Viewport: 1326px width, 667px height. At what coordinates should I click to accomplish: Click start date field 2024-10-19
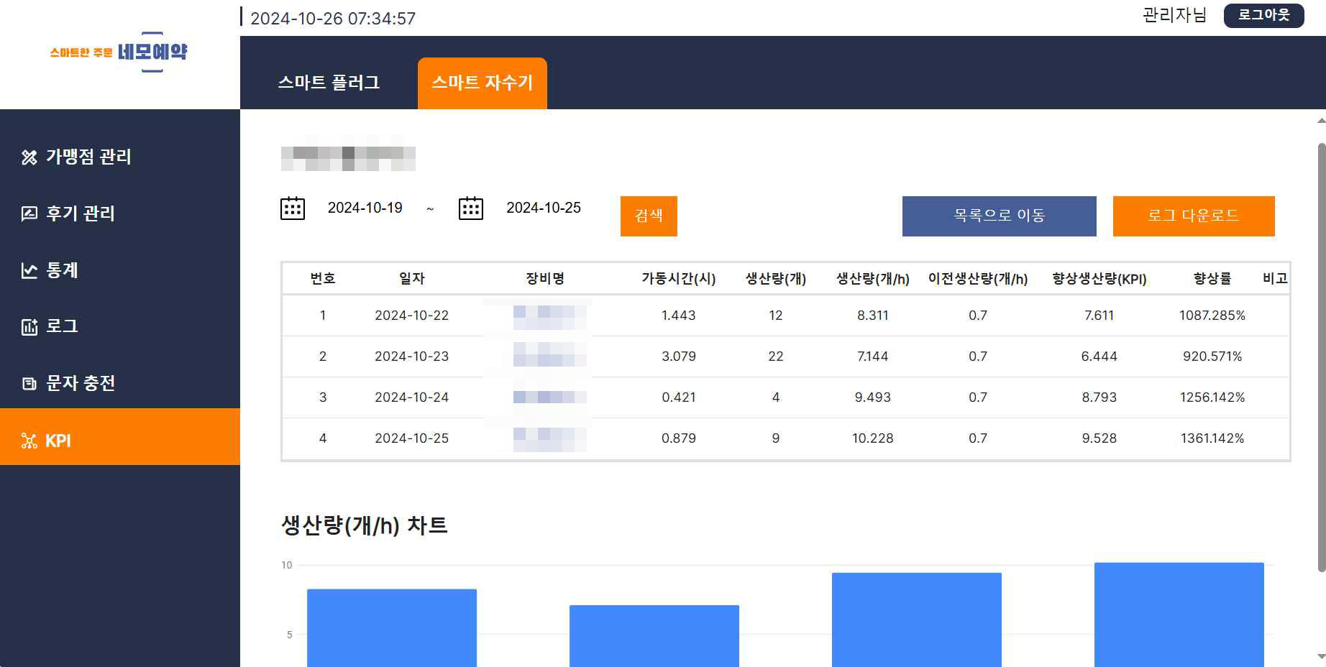pos(365,208)
